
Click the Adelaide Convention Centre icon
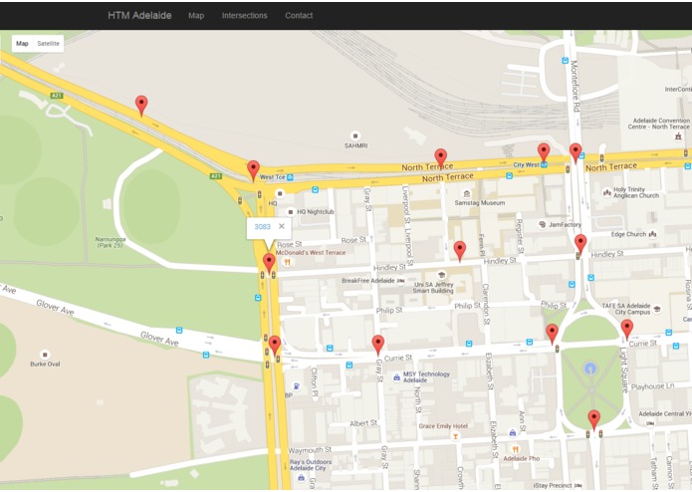point(678,136)
